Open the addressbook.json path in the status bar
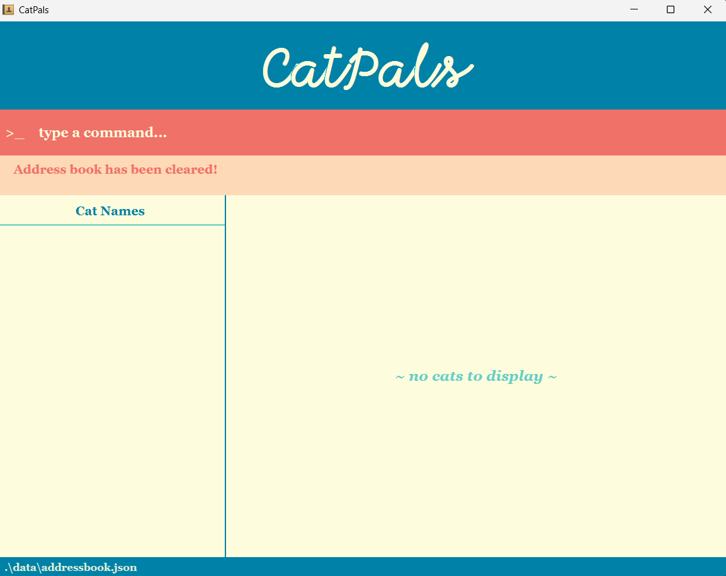The height and width of the screenshot is (576, 726). pos(69,567)
